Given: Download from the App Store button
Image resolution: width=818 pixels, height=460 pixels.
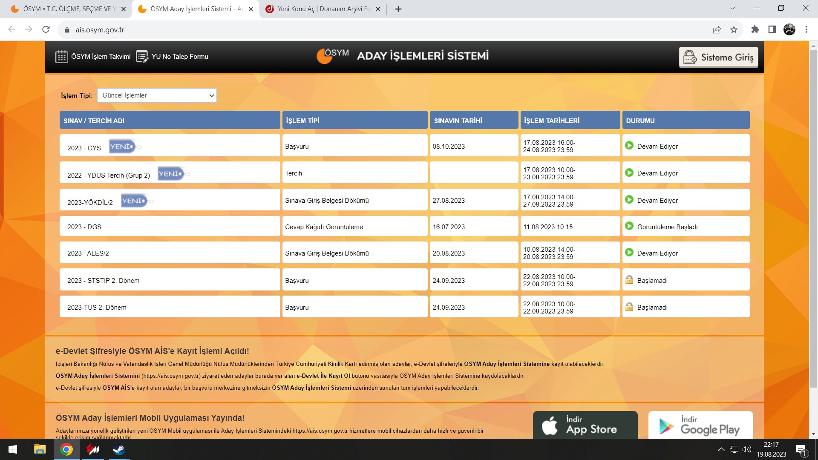Looking at the screenshot, I should (x=585, y=425).
